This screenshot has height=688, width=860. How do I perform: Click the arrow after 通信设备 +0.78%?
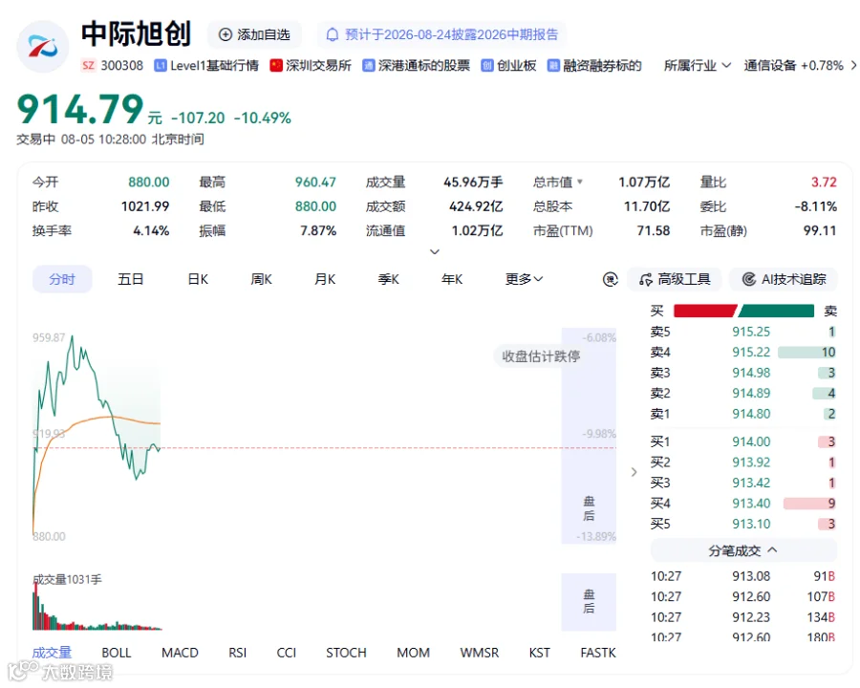pos(853,65)
